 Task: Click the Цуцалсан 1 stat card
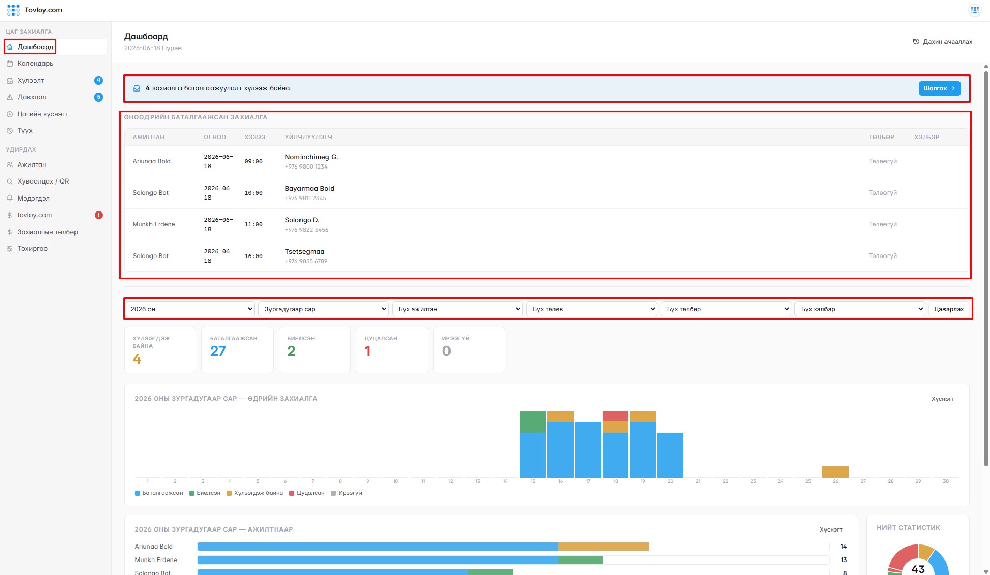[392, 350]
